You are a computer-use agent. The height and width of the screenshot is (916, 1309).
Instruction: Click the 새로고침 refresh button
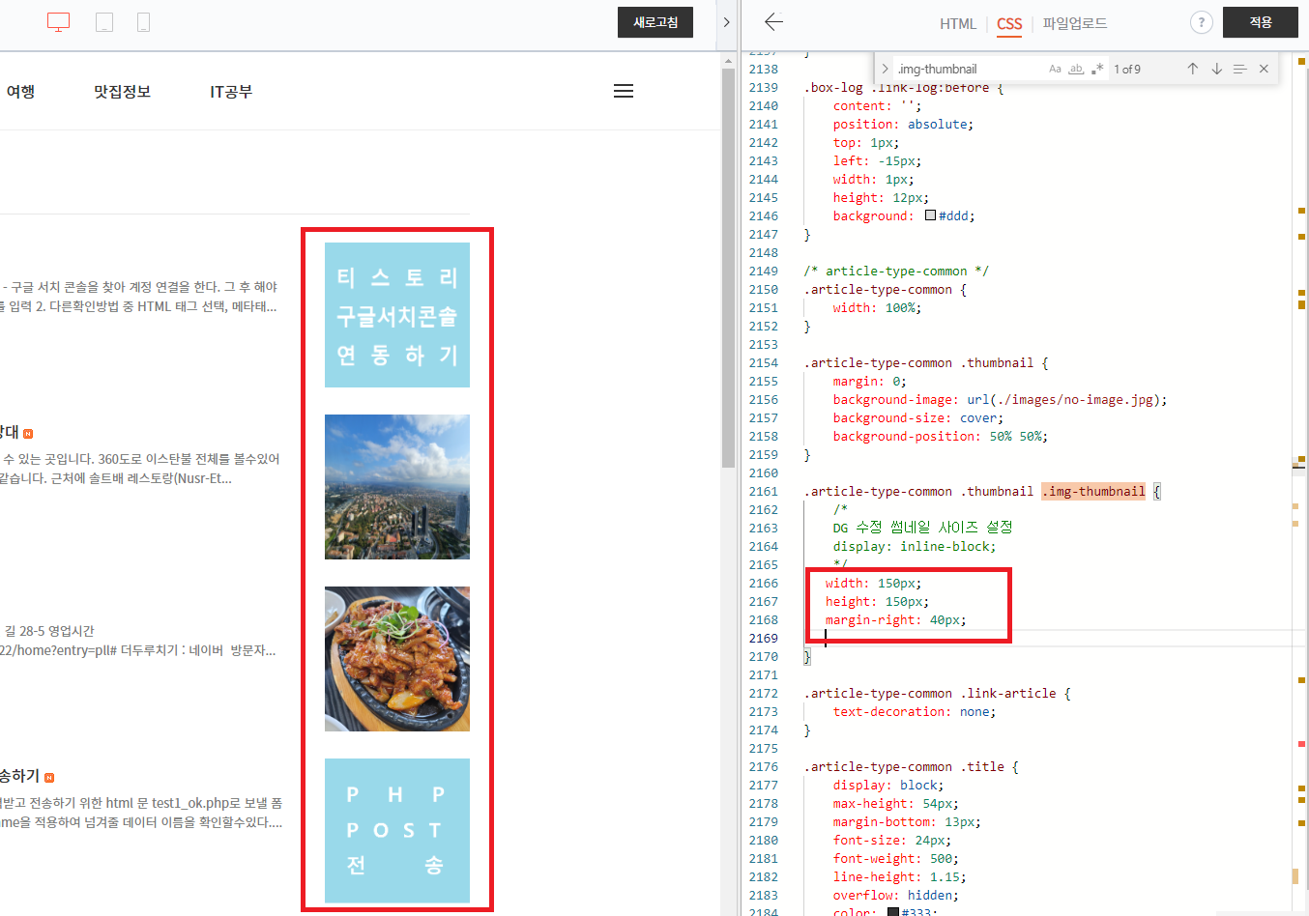(655, 22)
